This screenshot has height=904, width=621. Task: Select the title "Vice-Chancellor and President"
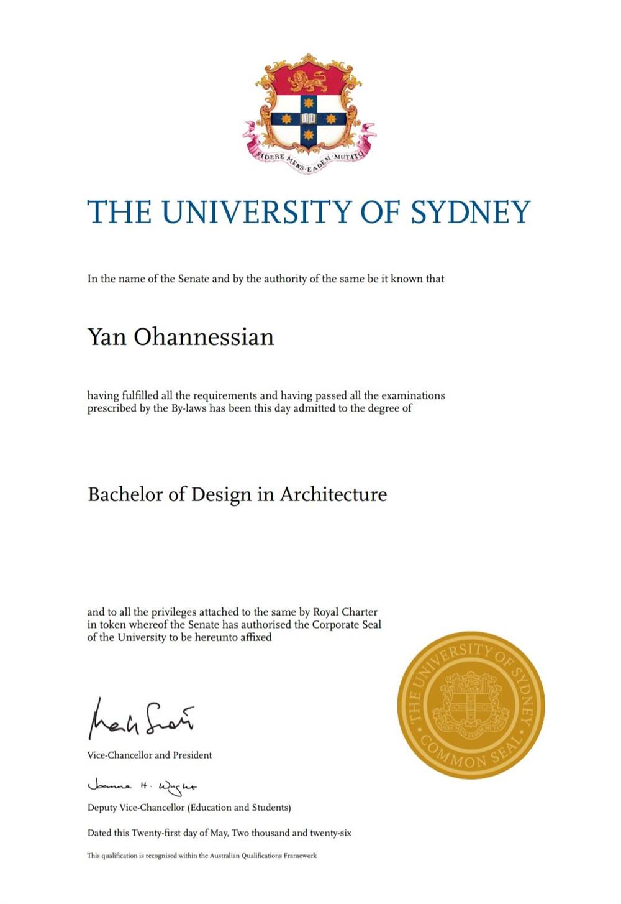point(150,755)
